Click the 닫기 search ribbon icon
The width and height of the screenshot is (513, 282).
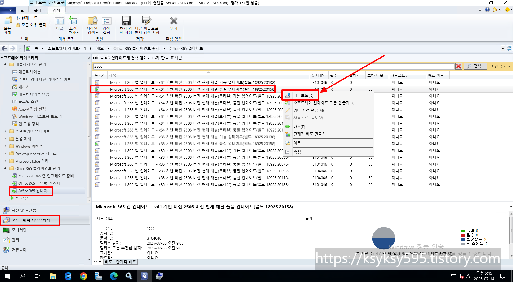point(174,24)
